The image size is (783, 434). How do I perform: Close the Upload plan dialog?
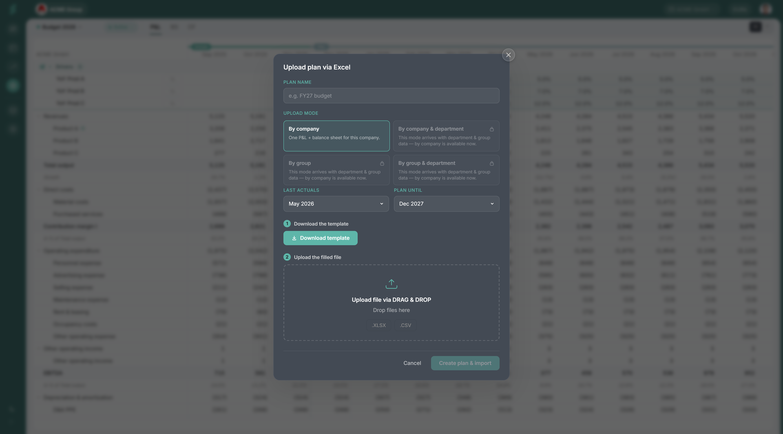(x=508, y=55)
